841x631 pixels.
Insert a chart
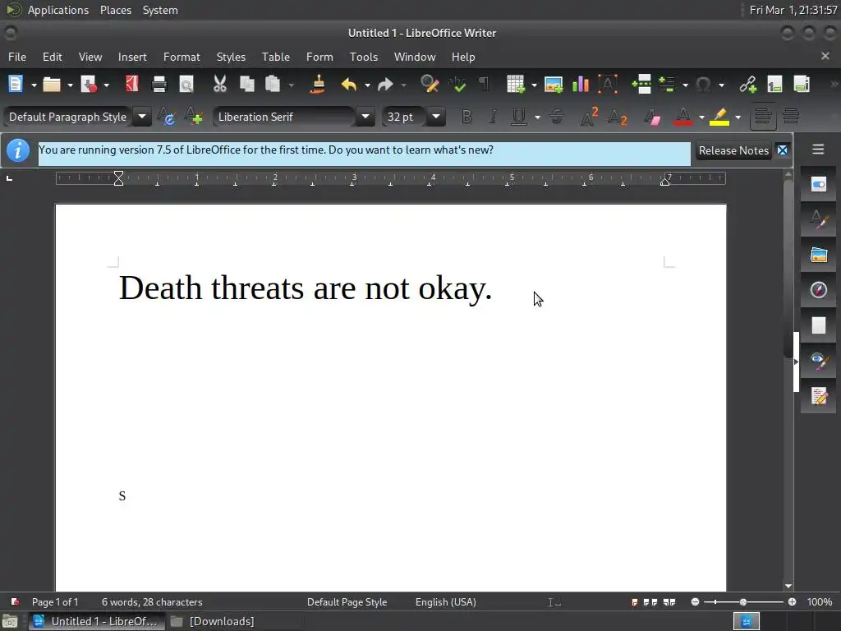coord(581,85)
